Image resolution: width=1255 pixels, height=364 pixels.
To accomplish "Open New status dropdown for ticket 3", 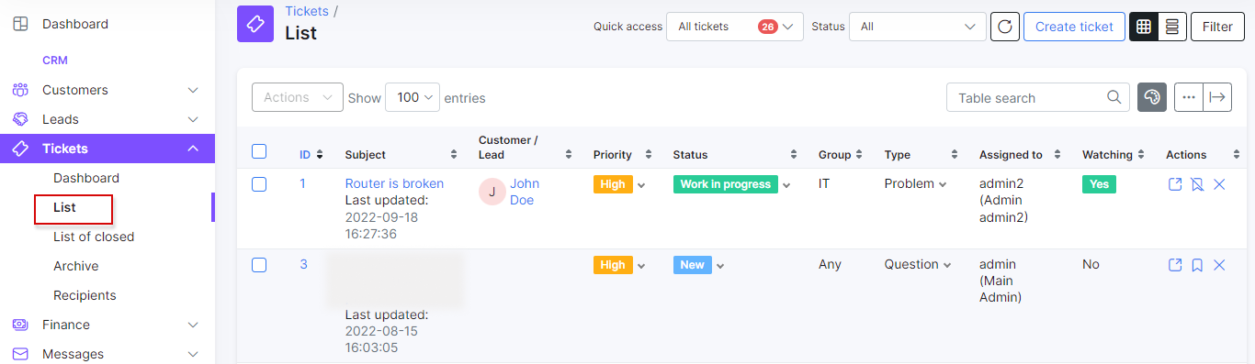I will [720, 266].
